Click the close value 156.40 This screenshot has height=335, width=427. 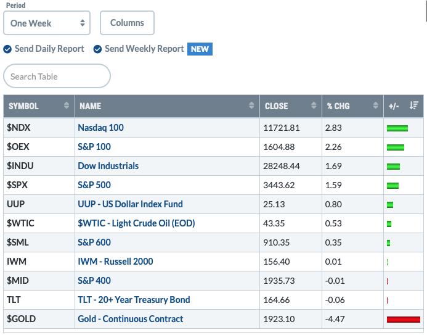pyautogui.click(x=277, y=262)
